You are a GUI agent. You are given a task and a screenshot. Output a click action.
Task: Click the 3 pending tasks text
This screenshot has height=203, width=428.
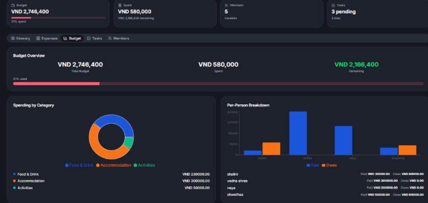[x=344, y=12]
